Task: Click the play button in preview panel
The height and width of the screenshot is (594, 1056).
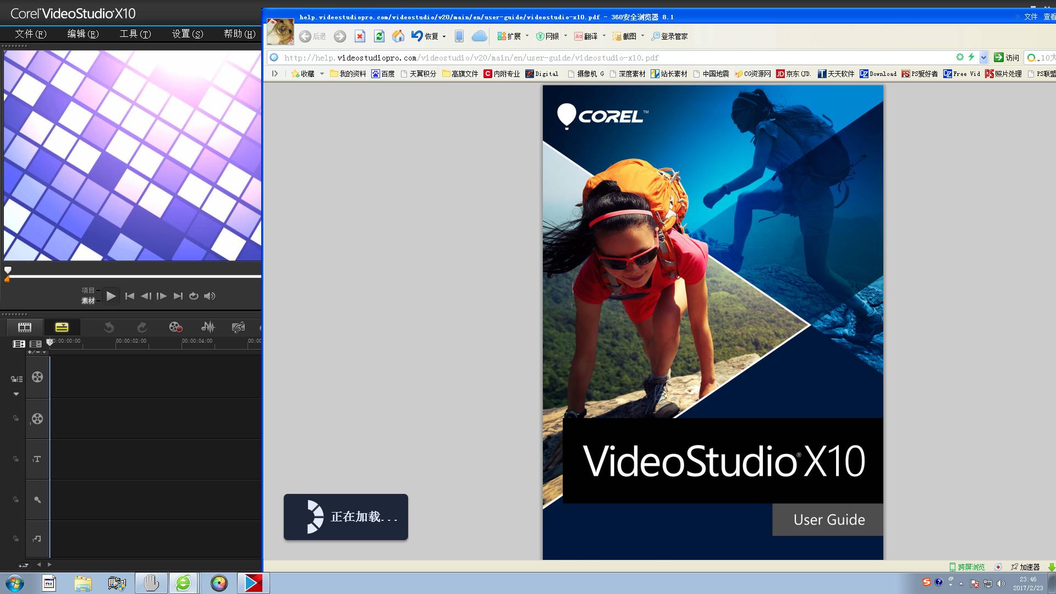Action: point(111,296)
